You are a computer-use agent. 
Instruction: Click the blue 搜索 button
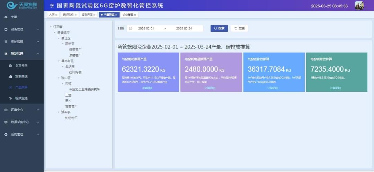tap(219, 28)
